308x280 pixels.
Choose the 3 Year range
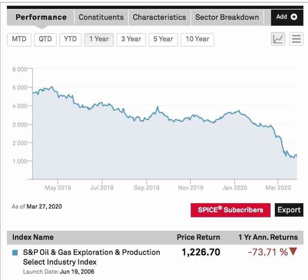click(x=131, y=39)
